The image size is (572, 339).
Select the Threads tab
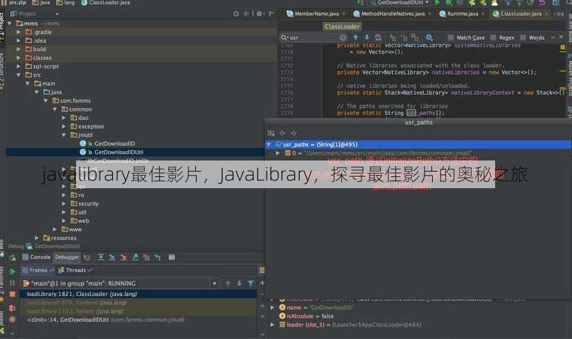coord(75,271)
